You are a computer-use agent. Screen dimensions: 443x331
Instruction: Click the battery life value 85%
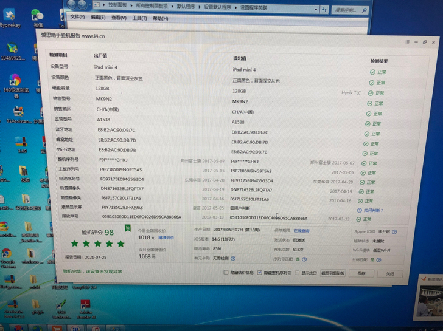(x=217, y=248)
